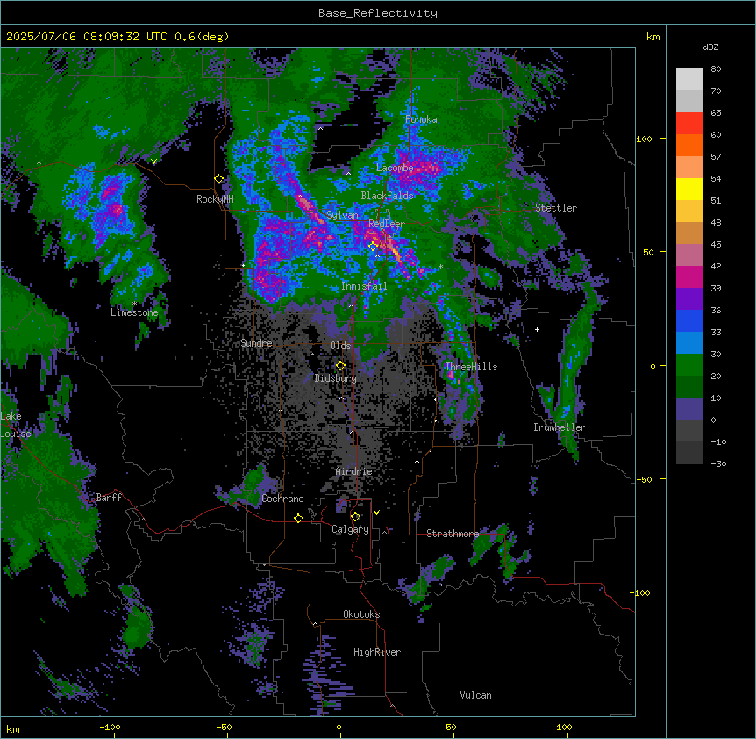
Task: Click the 80 value on dBZ legend
Action: 716,69
